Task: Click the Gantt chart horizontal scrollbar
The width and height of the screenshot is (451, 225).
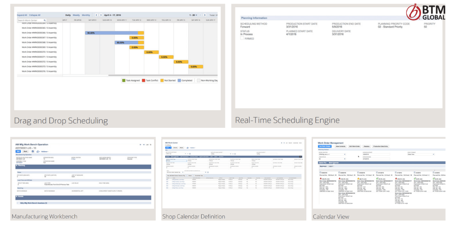Action: (x=162, y=76)
